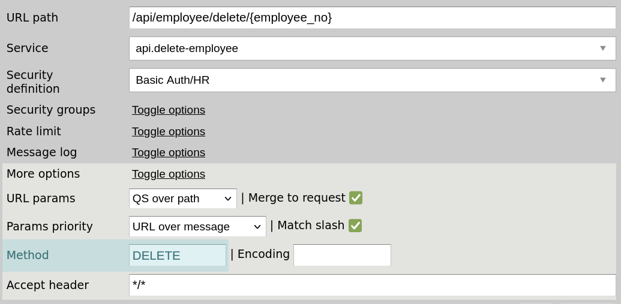Collapse More options via Toggle options

[x=169, y=174]
